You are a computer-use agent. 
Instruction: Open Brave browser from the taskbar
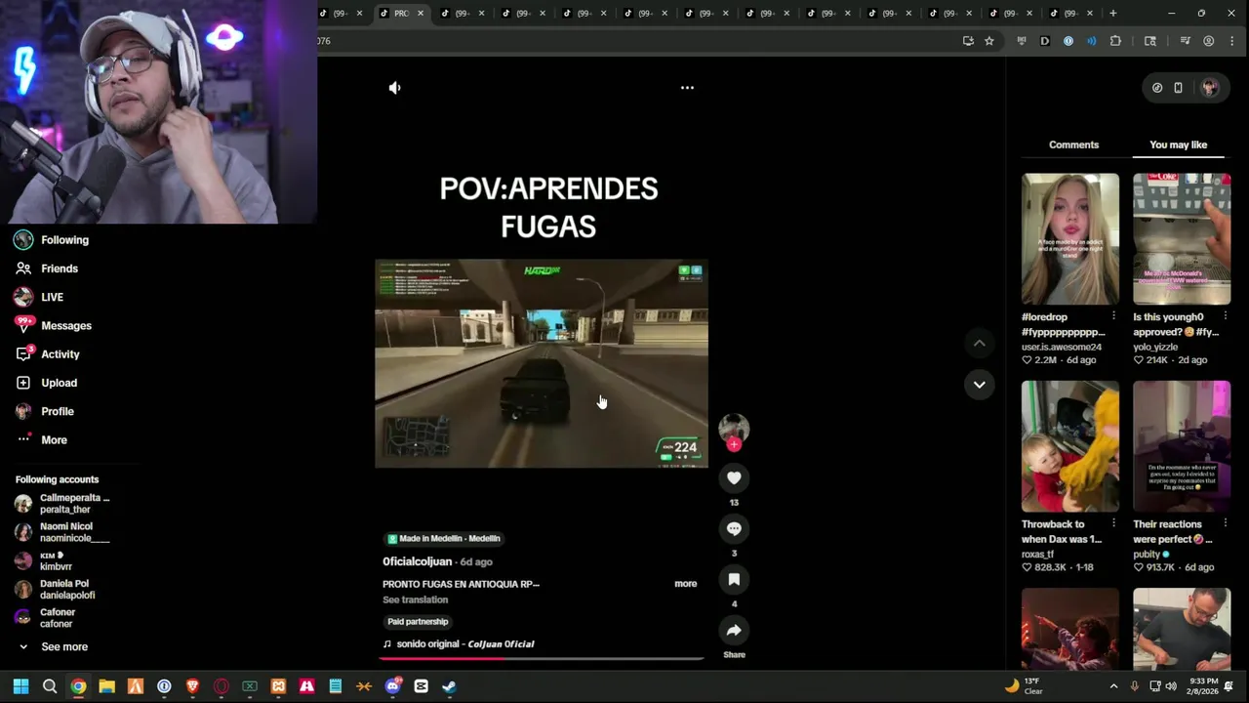[192, 686]
